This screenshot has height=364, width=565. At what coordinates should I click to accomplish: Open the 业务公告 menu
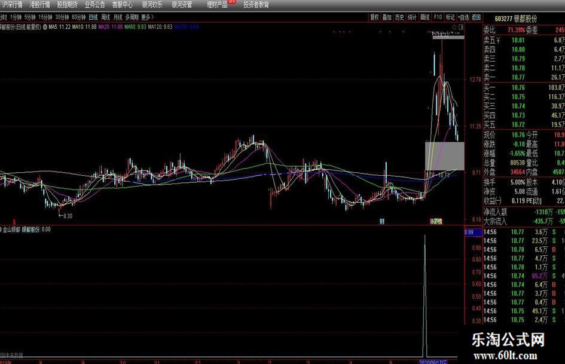click(x=95, y=5)
